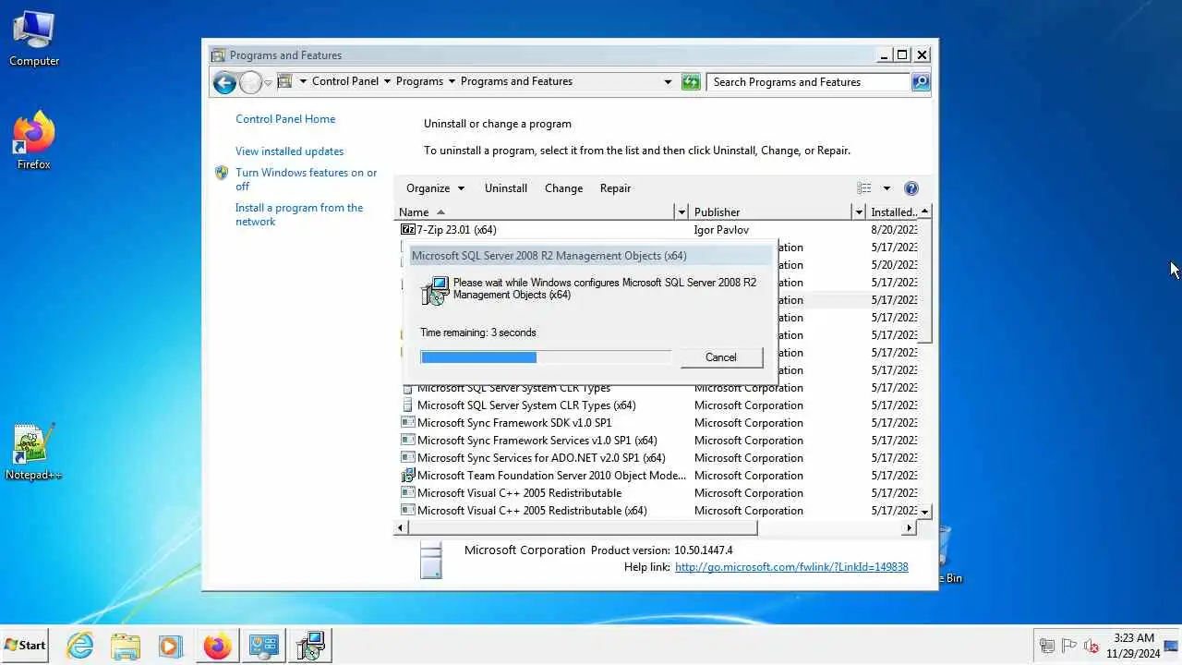This screenshot has height=665, width=1182.
Task: Open the Organize menu
Action: [436, 188]
